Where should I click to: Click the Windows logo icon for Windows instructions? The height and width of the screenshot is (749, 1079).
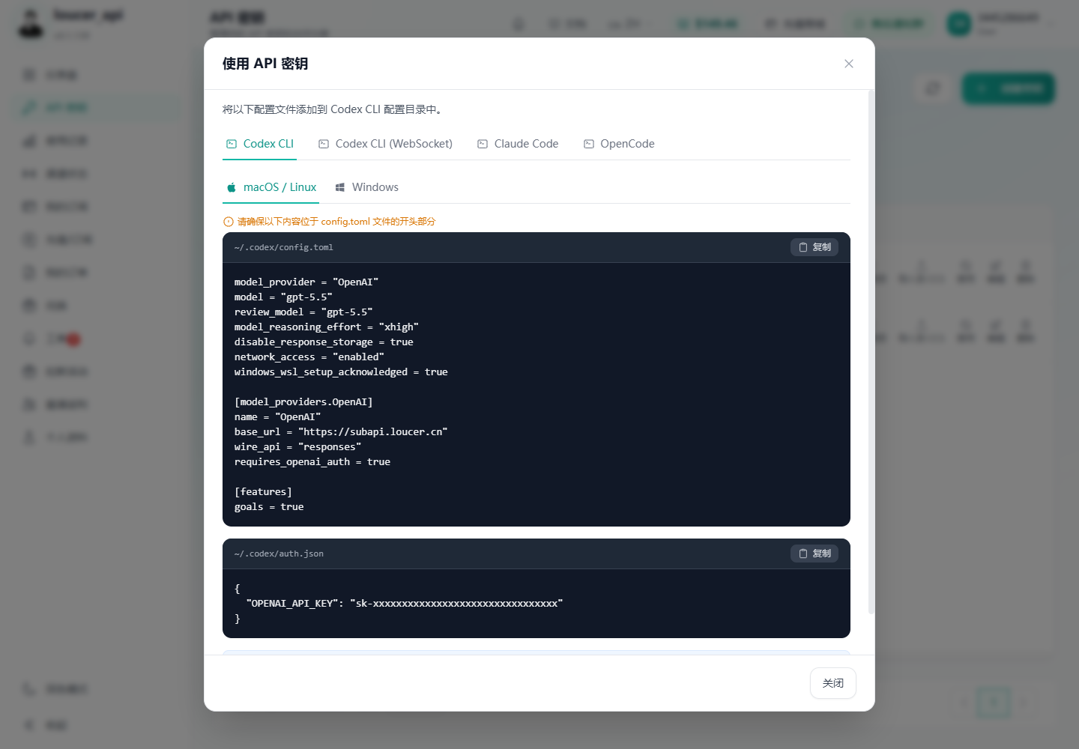pos(340,187)
